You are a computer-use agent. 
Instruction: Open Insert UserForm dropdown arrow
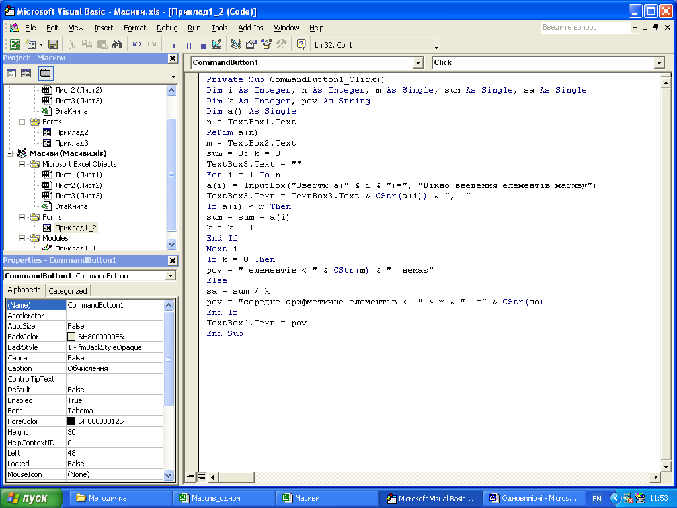pos(41,44)
